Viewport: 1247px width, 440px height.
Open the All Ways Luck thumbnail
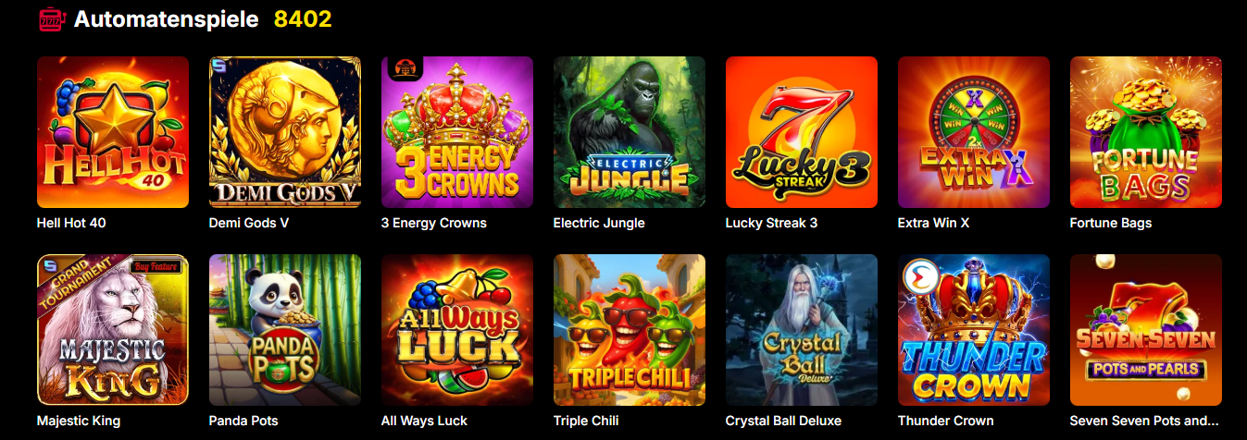[457, 330]
